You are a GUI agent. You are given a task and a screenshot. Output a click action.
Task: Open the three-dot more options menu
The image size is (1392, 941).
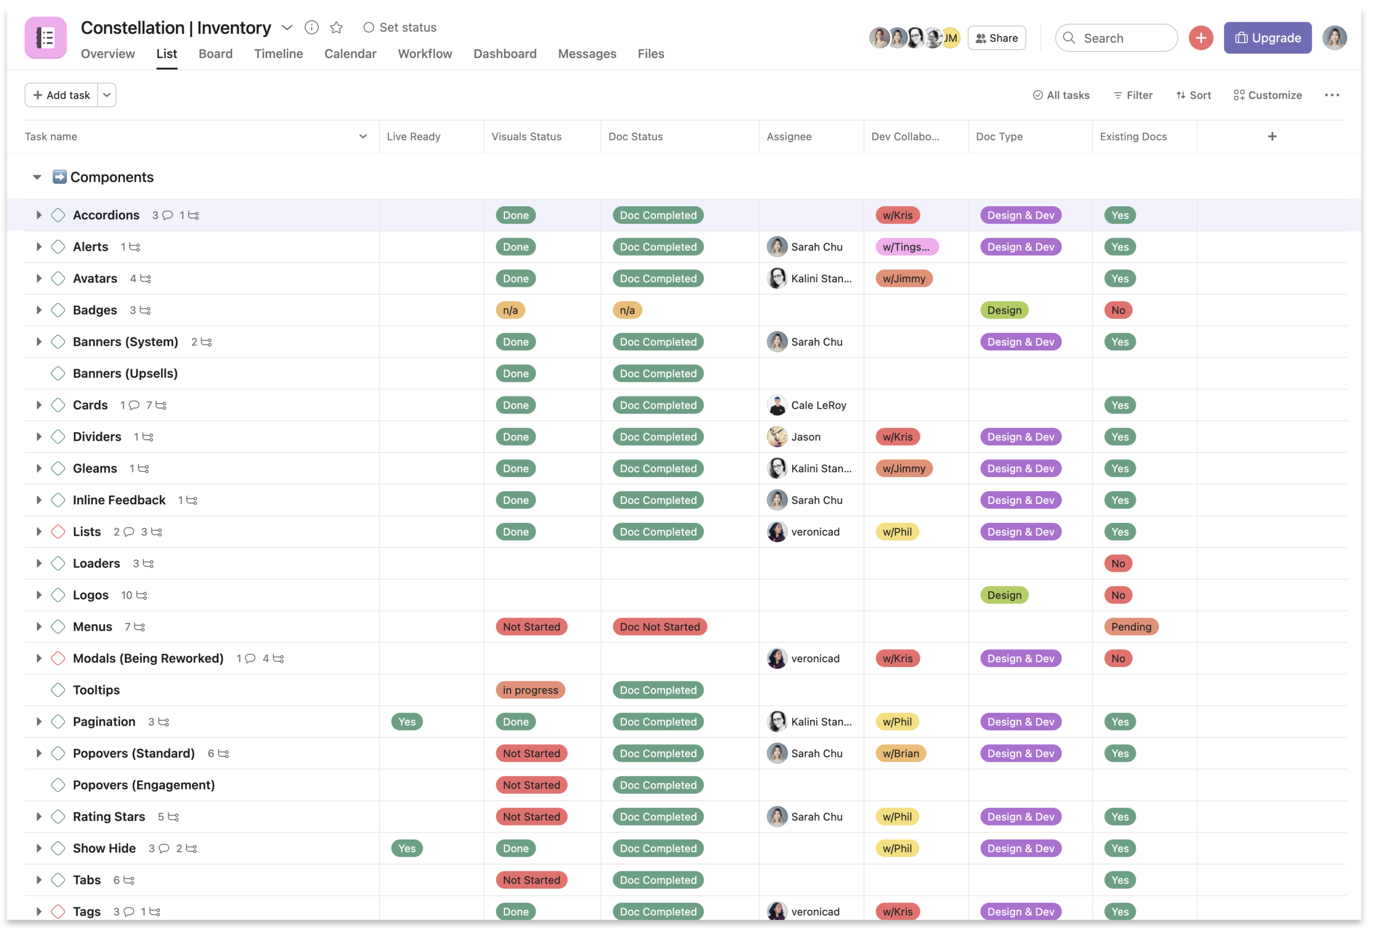1331,95
